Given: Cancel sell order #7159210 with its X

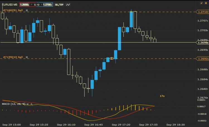Looking at the screenshot, I should [x=27, y=57].
